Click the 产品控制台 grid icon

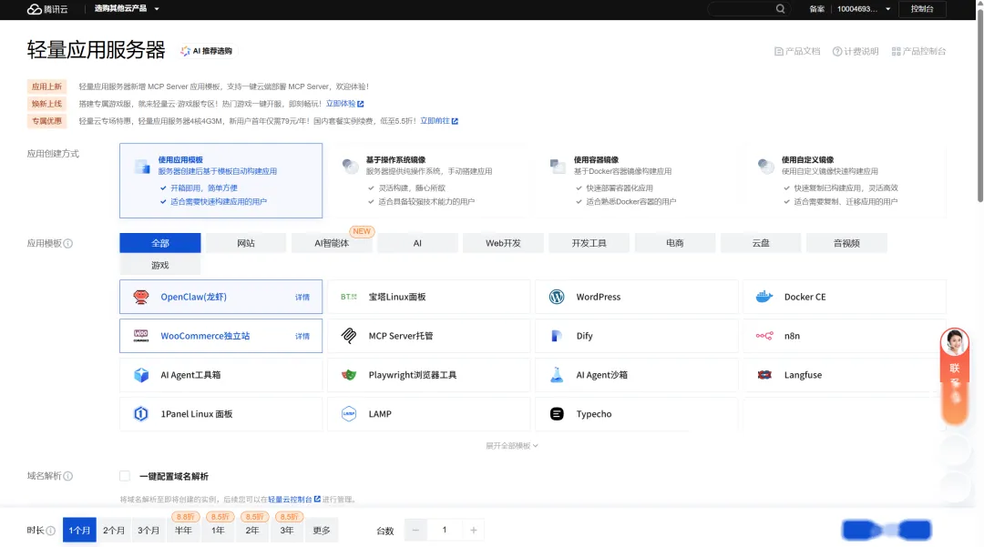point(897,51)
